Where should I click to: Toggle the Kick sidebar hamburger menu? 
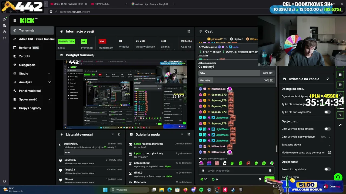click(15, 20)
